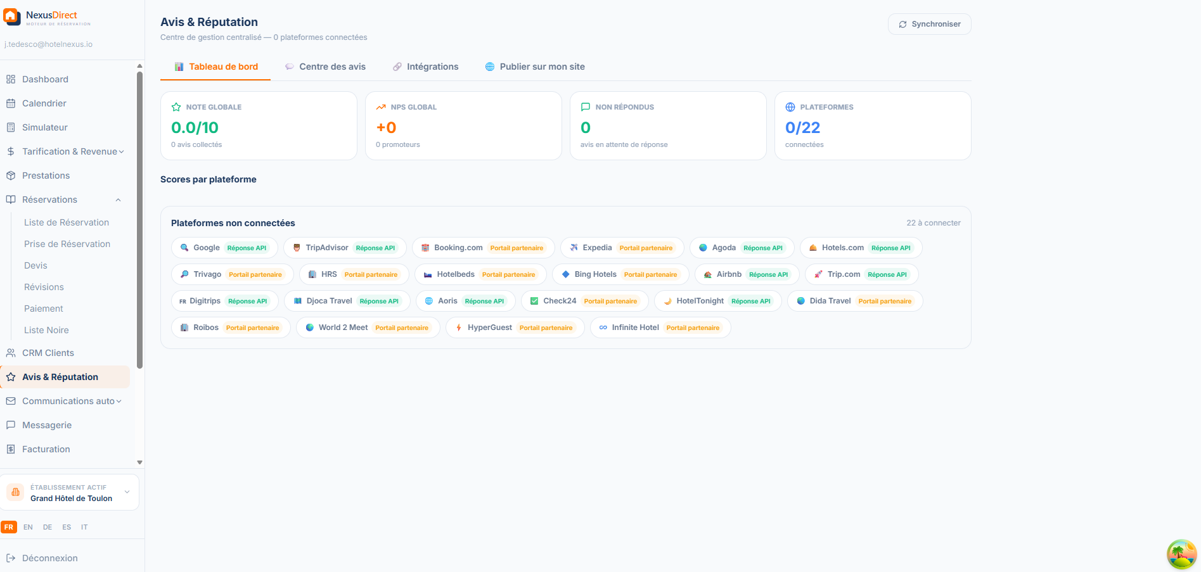Click the Infinite Hotel platform chip
Viewport: 1201px width, 572px height.
click(x=660, y=327)
